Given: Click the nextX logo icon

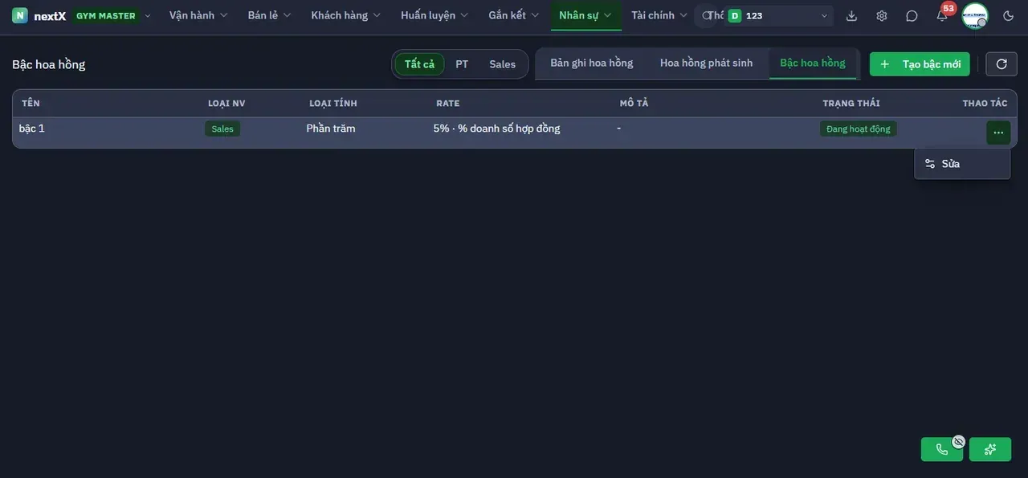Looking at the screenshot, I should (x=20, y=15).
